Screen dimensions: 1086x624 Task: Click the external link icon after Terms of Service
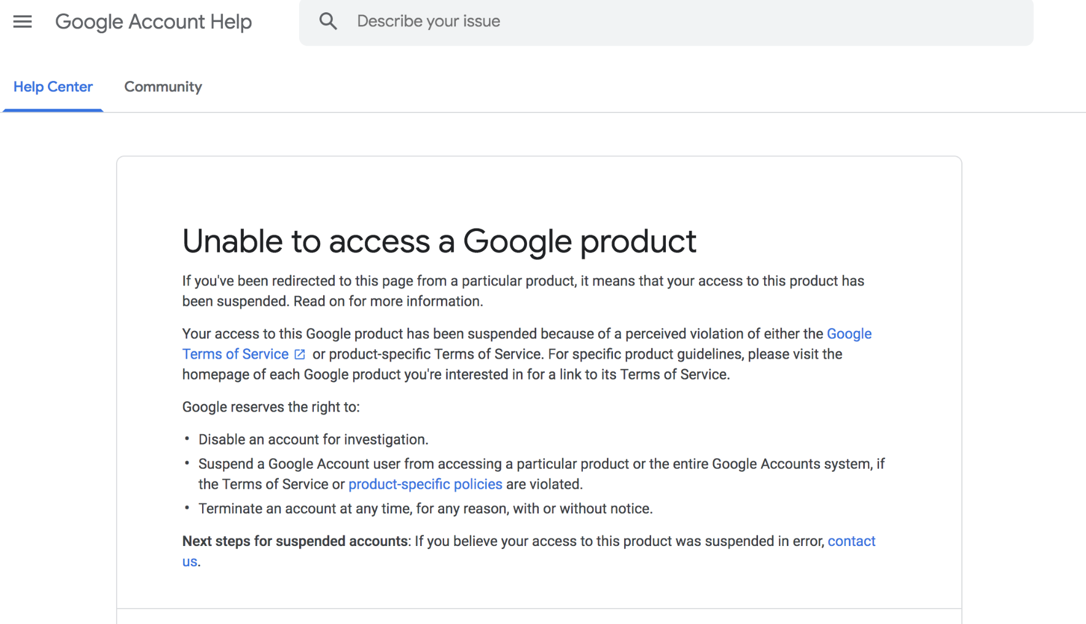pyautogui.click(x=300, y=354)
